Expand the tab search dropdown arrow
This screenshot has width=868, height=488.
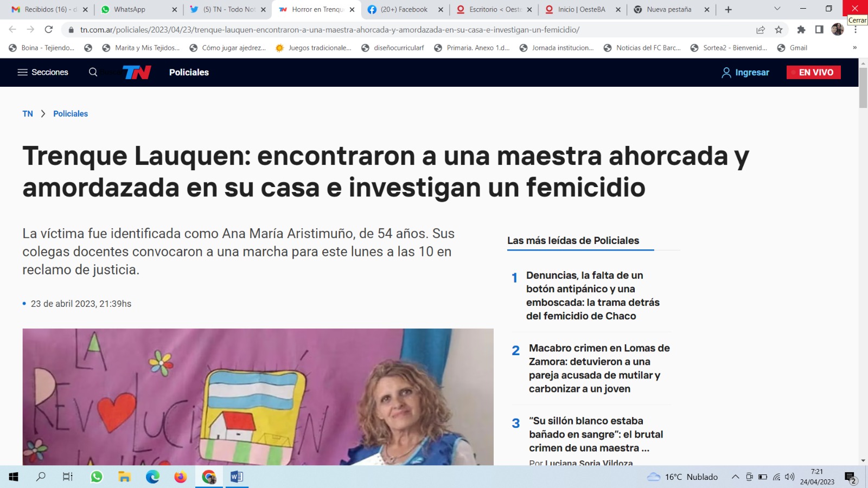pos(777,9)
